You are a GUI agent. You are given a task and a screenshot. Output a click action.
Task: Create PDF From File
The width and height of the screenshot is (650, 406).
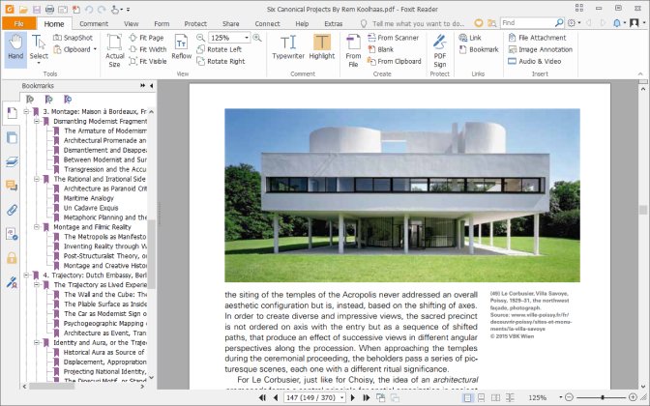point(353,50)
